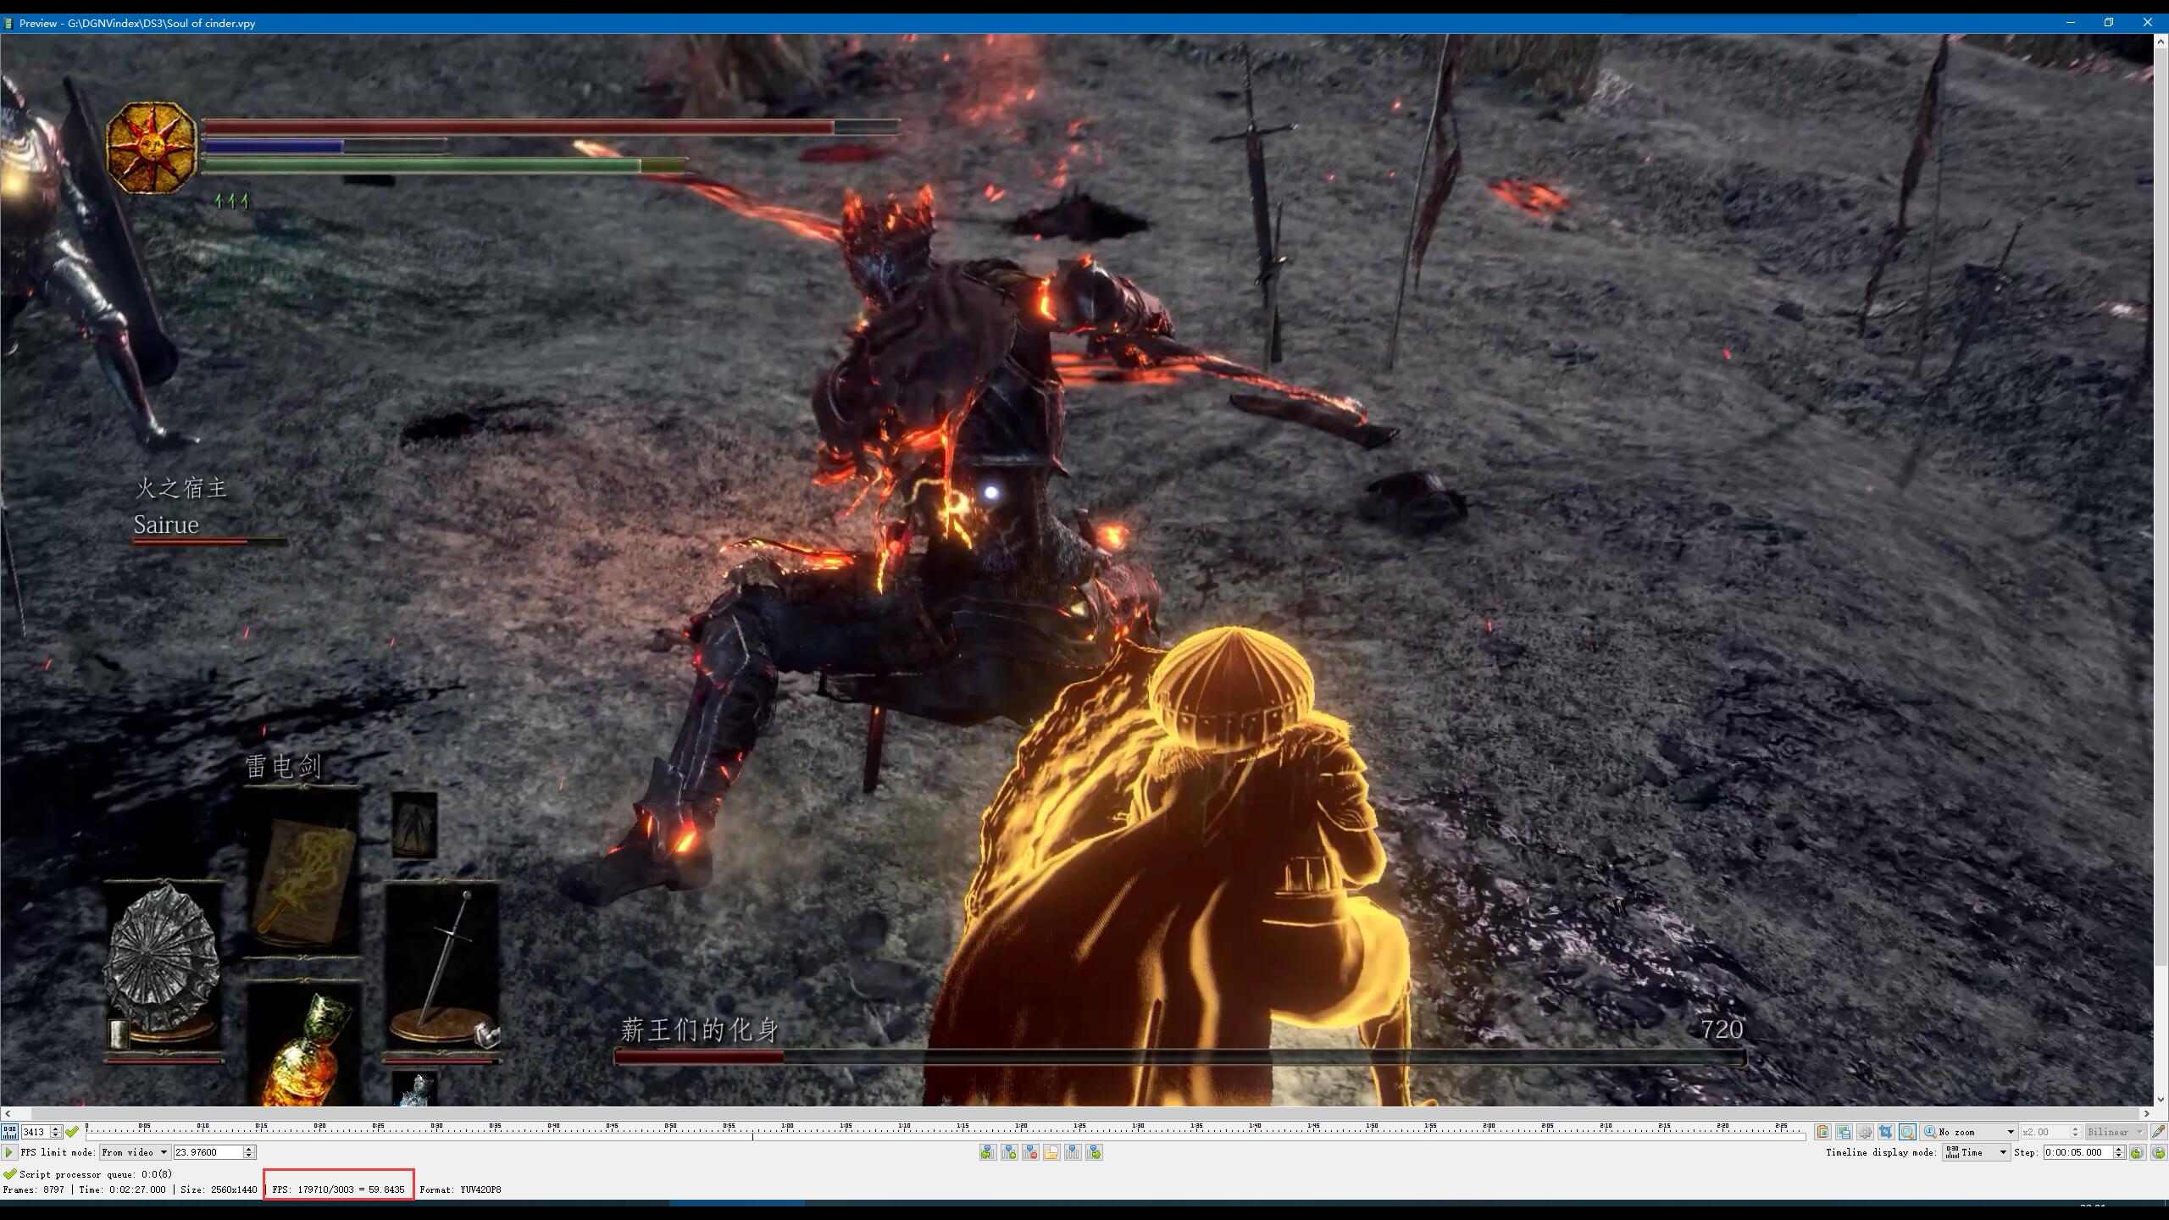Open the advanced preview settings gear
This screenshot has width=2169, height=1220.
point(1865,1132)
